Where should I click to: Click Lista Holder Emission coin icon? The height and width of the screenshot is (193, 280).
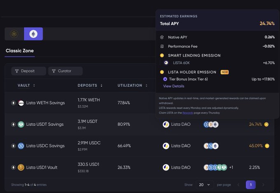(162, 72)
